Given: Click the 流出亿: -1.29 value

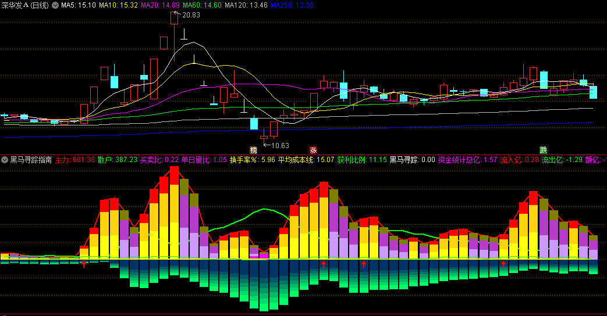Looking at the screenshot, I should (562, 160).
